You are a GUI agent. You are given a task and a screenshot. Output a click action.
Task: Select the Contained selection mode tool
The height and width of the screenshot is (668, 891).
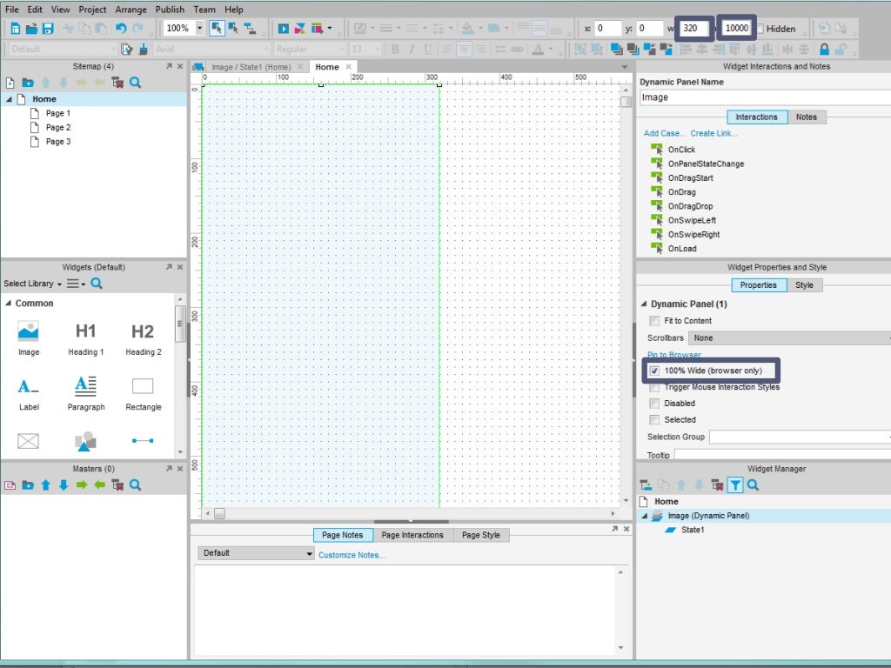point(233,28)
